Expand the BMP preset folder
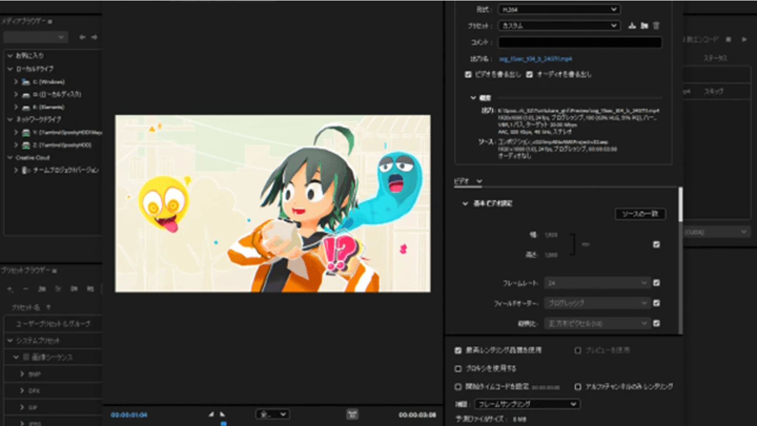757x426 pixels. [23, 375]
